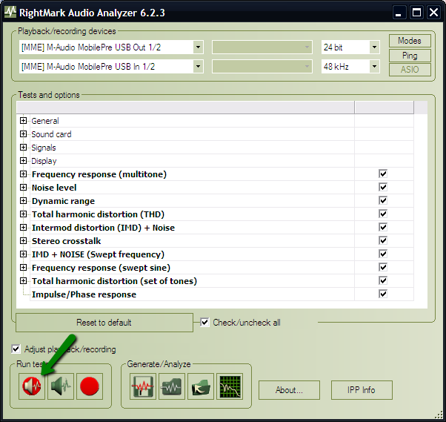This screenshot has width=446, height=422.
Task: Expand the Display options node
Action: point(23,161)
